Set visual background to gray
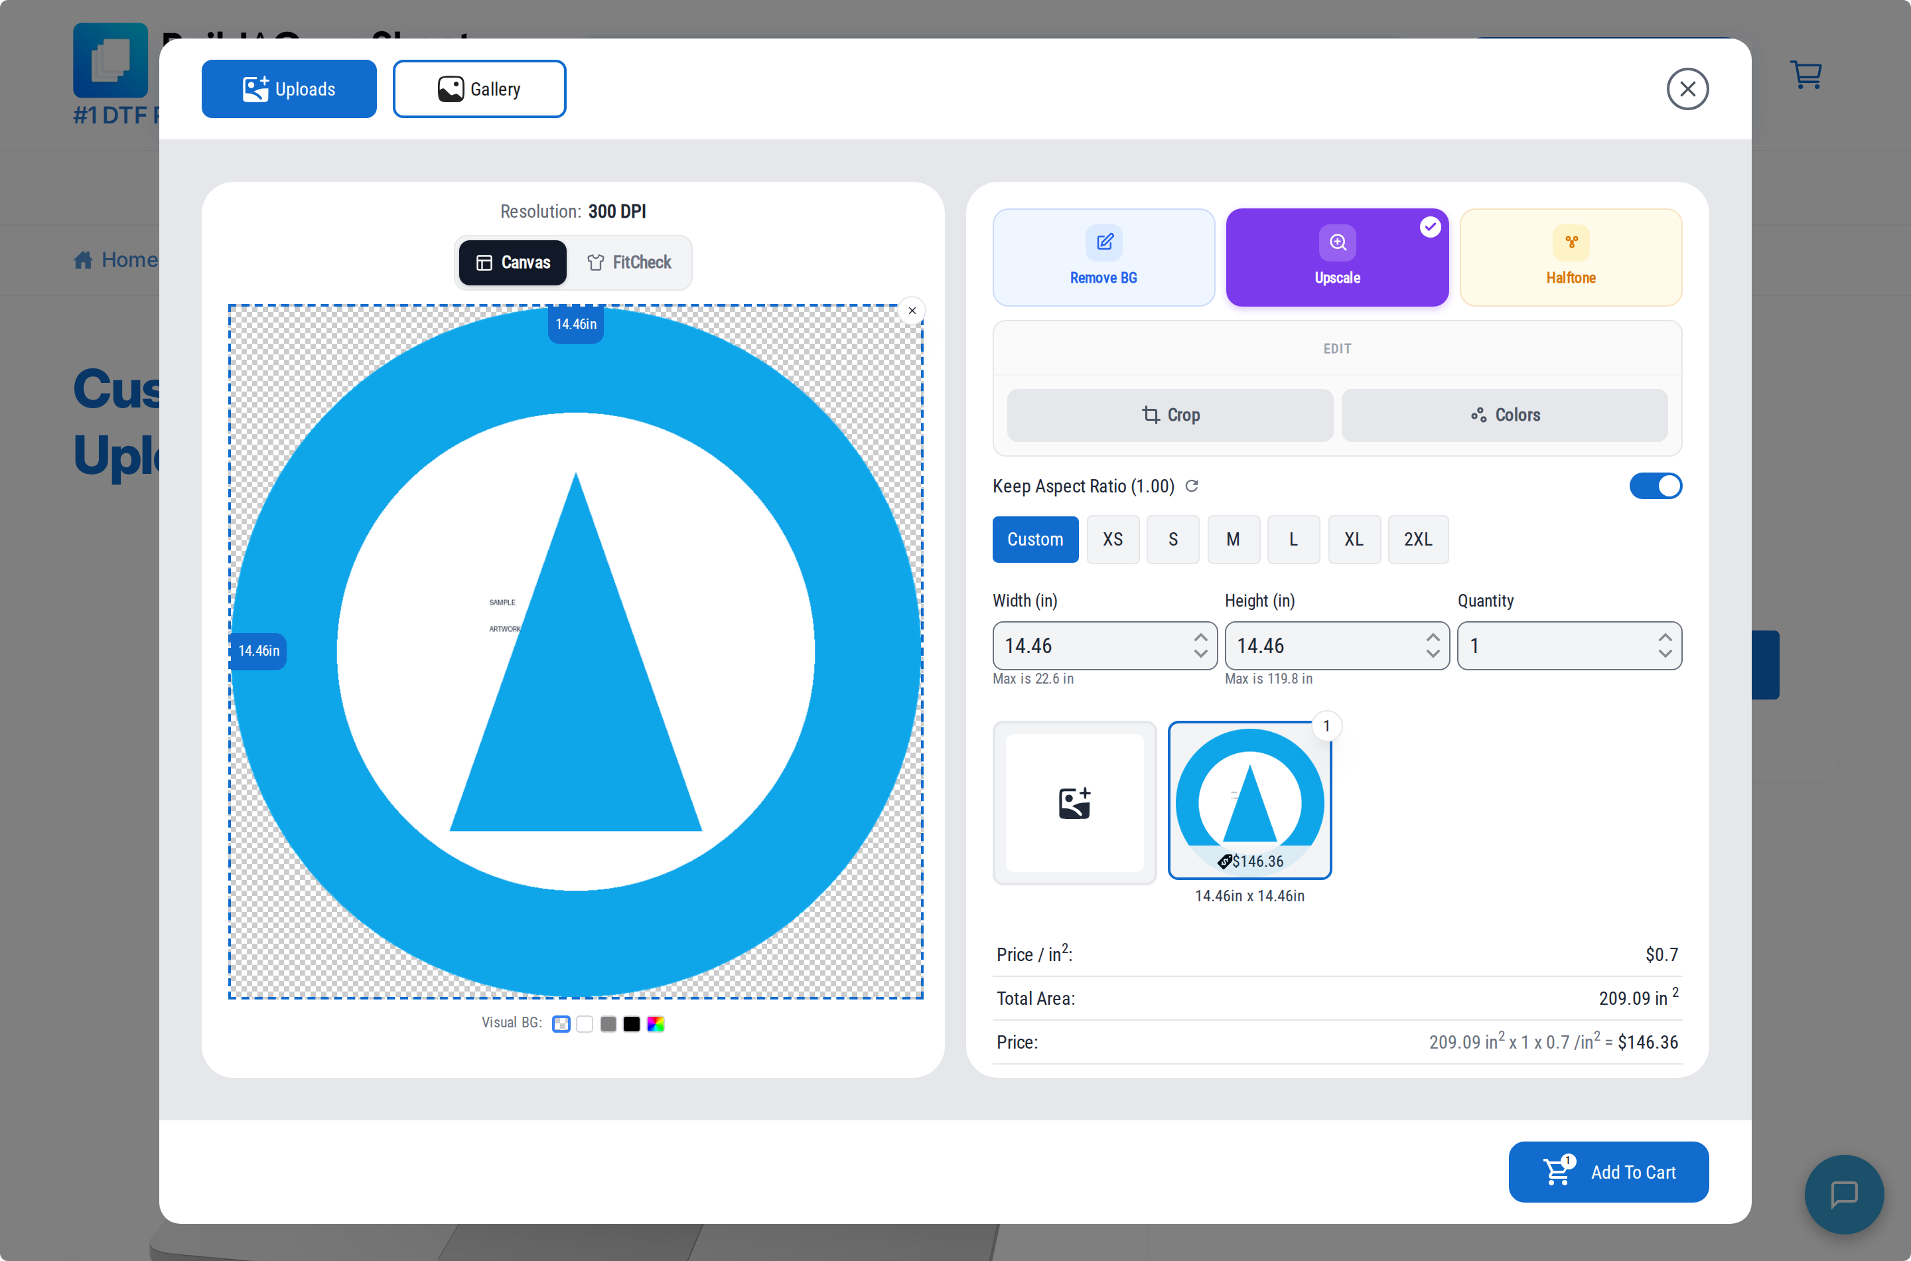The width and height of the screenshot is (1911, 1261). click(x=608, y=1024)
